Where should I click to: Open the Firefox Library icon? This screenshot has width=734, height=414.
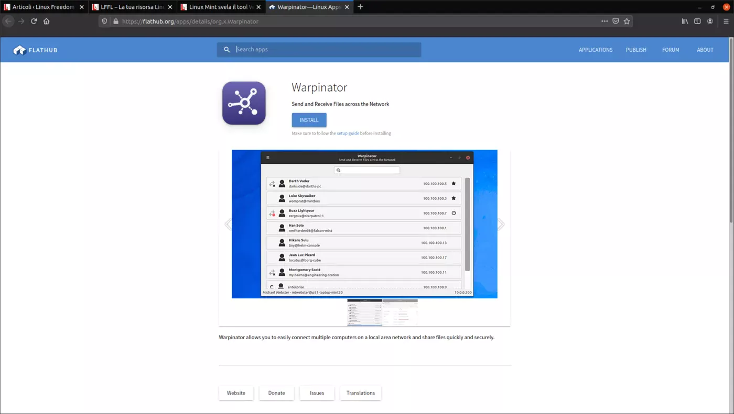(x=685, y=21)
